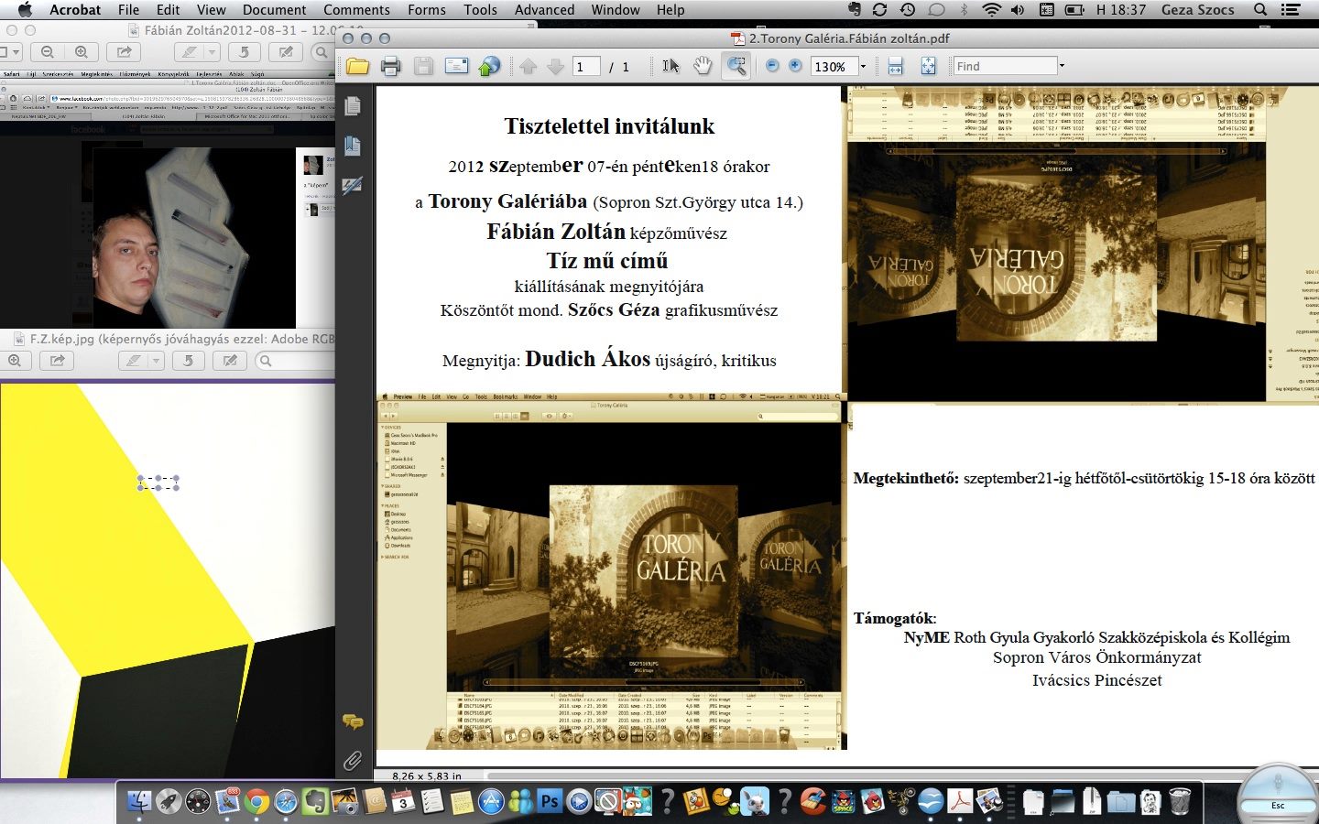This screenshot has width=1319, height=824.
Task: Open the Bookmarks panel in Acrobat sidebar
Action: (353, 146)
